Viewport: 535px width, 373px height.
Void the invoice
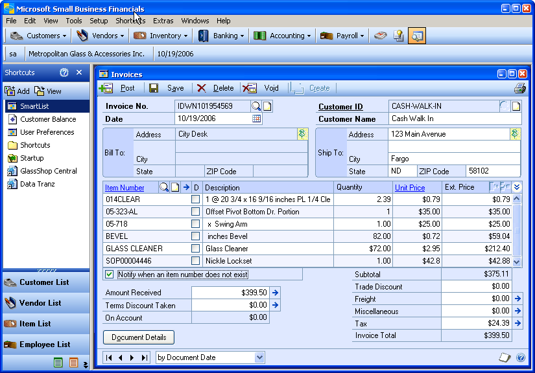coord(261,88)
